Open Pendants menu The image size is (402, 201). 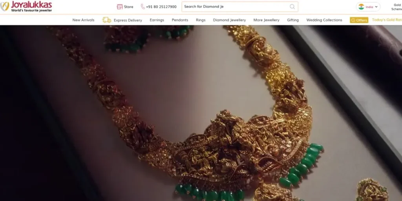point(180,20)
